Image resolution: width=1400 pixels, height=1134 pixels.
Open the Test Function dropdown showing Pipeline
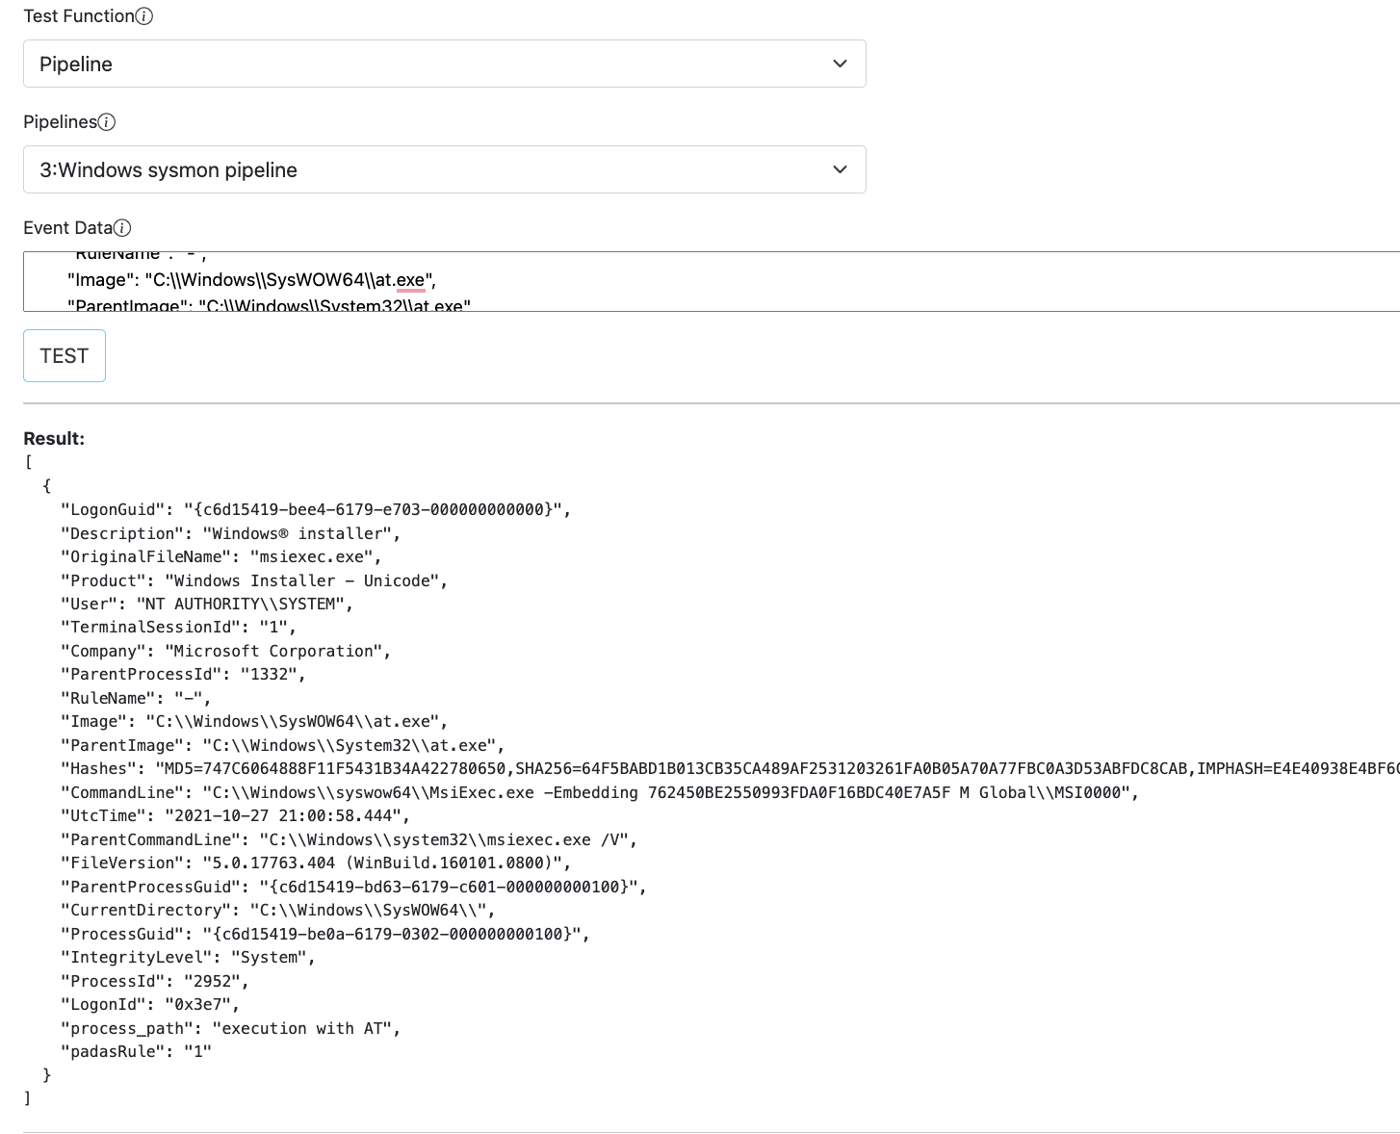pos(444,64)
